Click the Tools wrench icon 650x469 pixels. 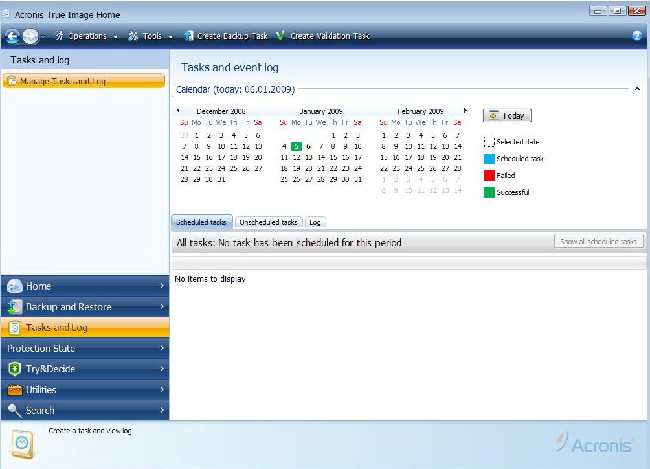pyautogui.click(x=133, y=36)
